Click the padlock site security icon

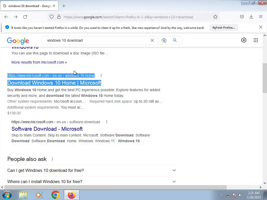tap(59, 17)
